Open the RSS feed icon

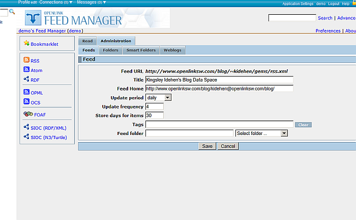pos(26,61)
